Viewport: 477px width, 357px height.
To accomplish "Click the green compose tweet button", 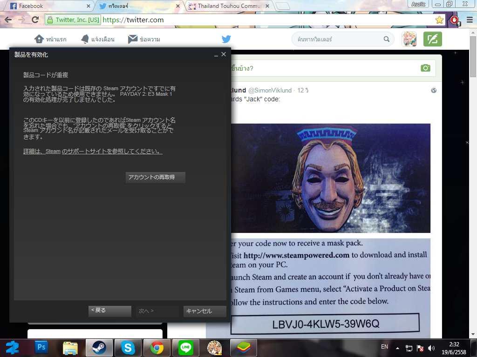I will [433, 39].
